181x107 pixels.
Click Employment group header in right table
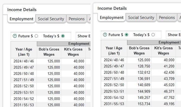(154, 42)
